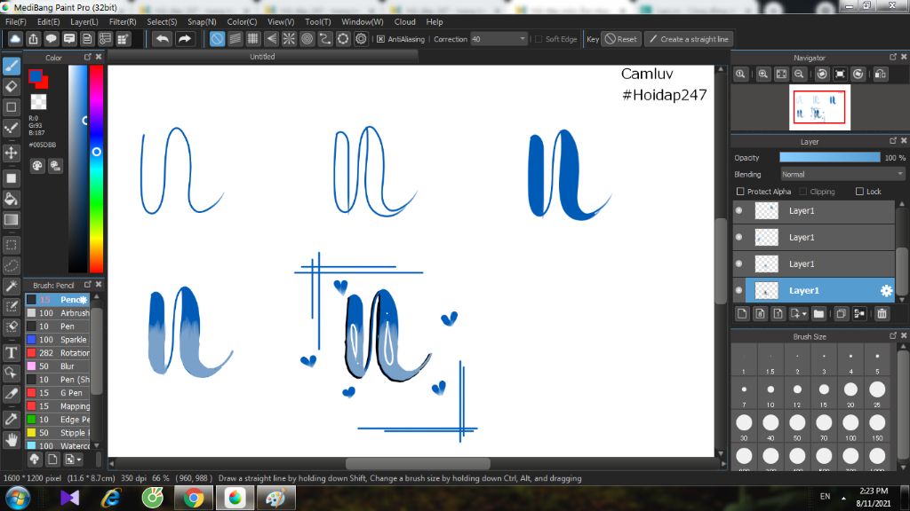Viewport: 910px width, 511px height.
Task: Add a new folder in Layer panel
Action: [818, 314]
